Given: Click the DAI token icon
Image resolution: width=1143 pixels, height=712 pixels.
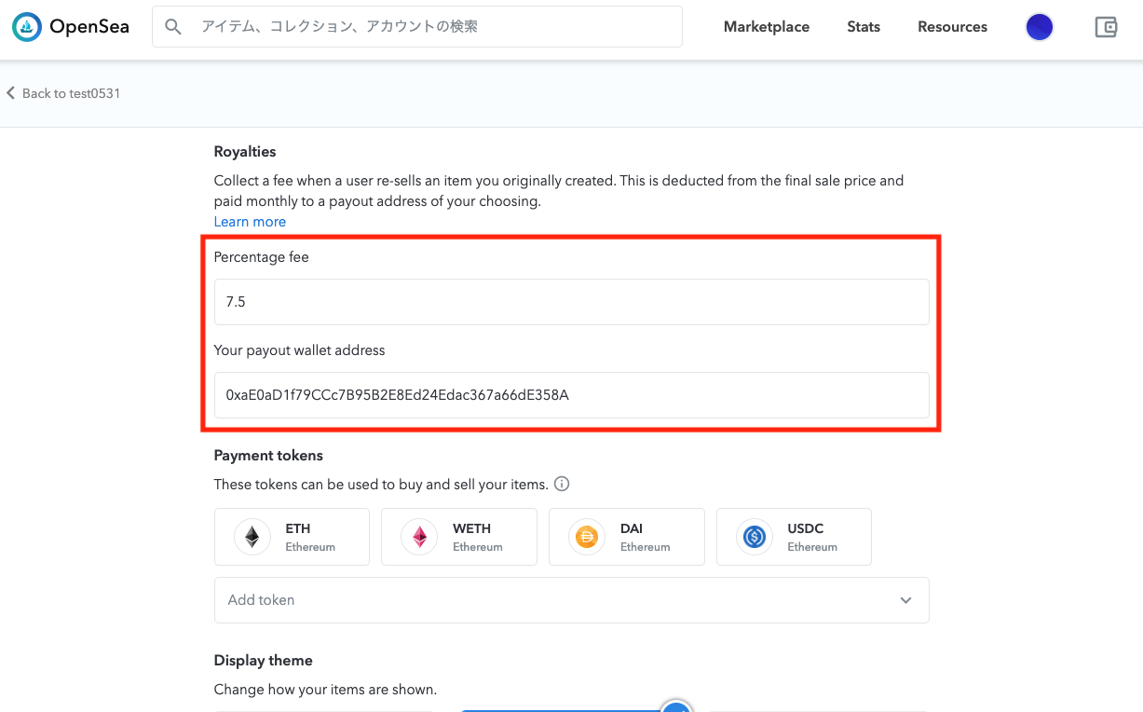Looking at the screenshot, I should [x=587, y=537].
